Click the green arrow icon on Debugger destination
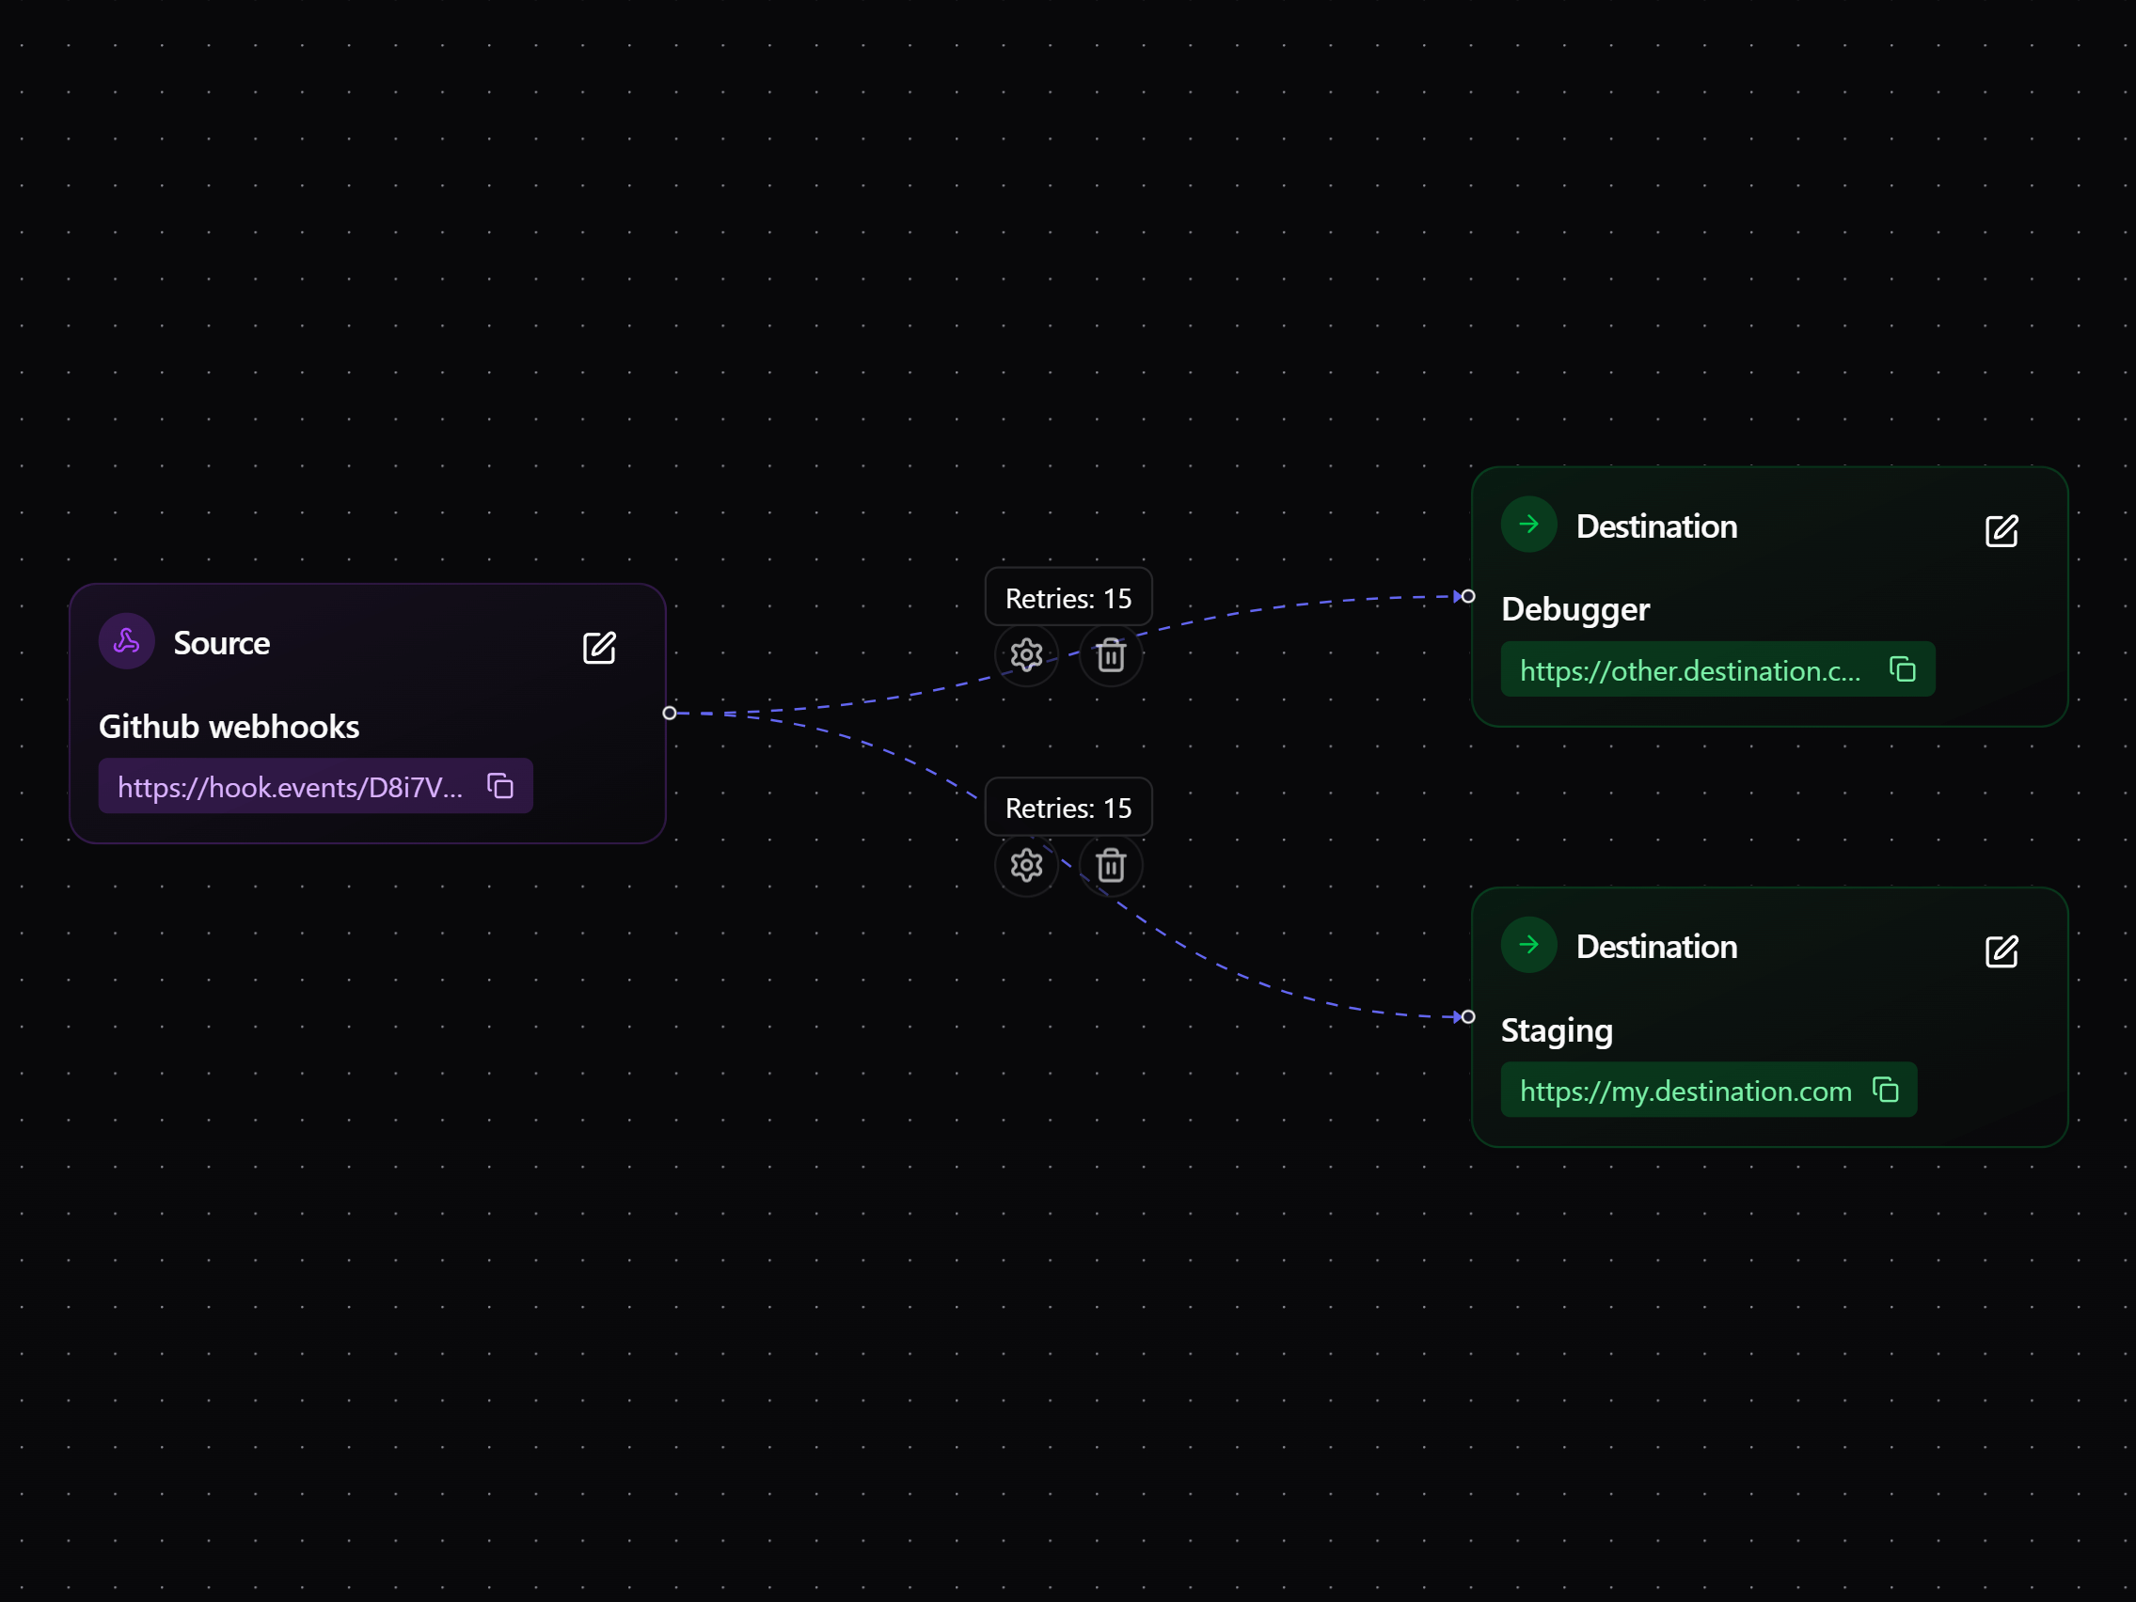Viewport: 2136px width, 1602px height. click(x=1528, y=524)
